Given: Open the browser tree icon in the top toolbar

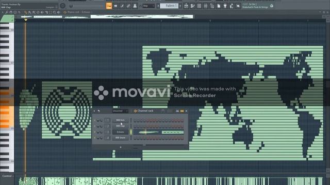Looking at the screenshot, I should 212,6.
